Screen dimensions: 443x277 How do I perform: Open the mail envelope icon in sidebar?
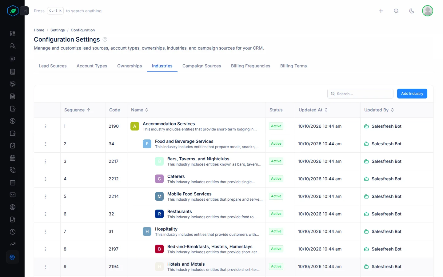click(13, 195)
